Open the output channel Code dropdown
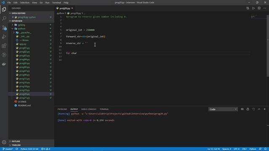This screenshot has height=151, width=269. 223,109
